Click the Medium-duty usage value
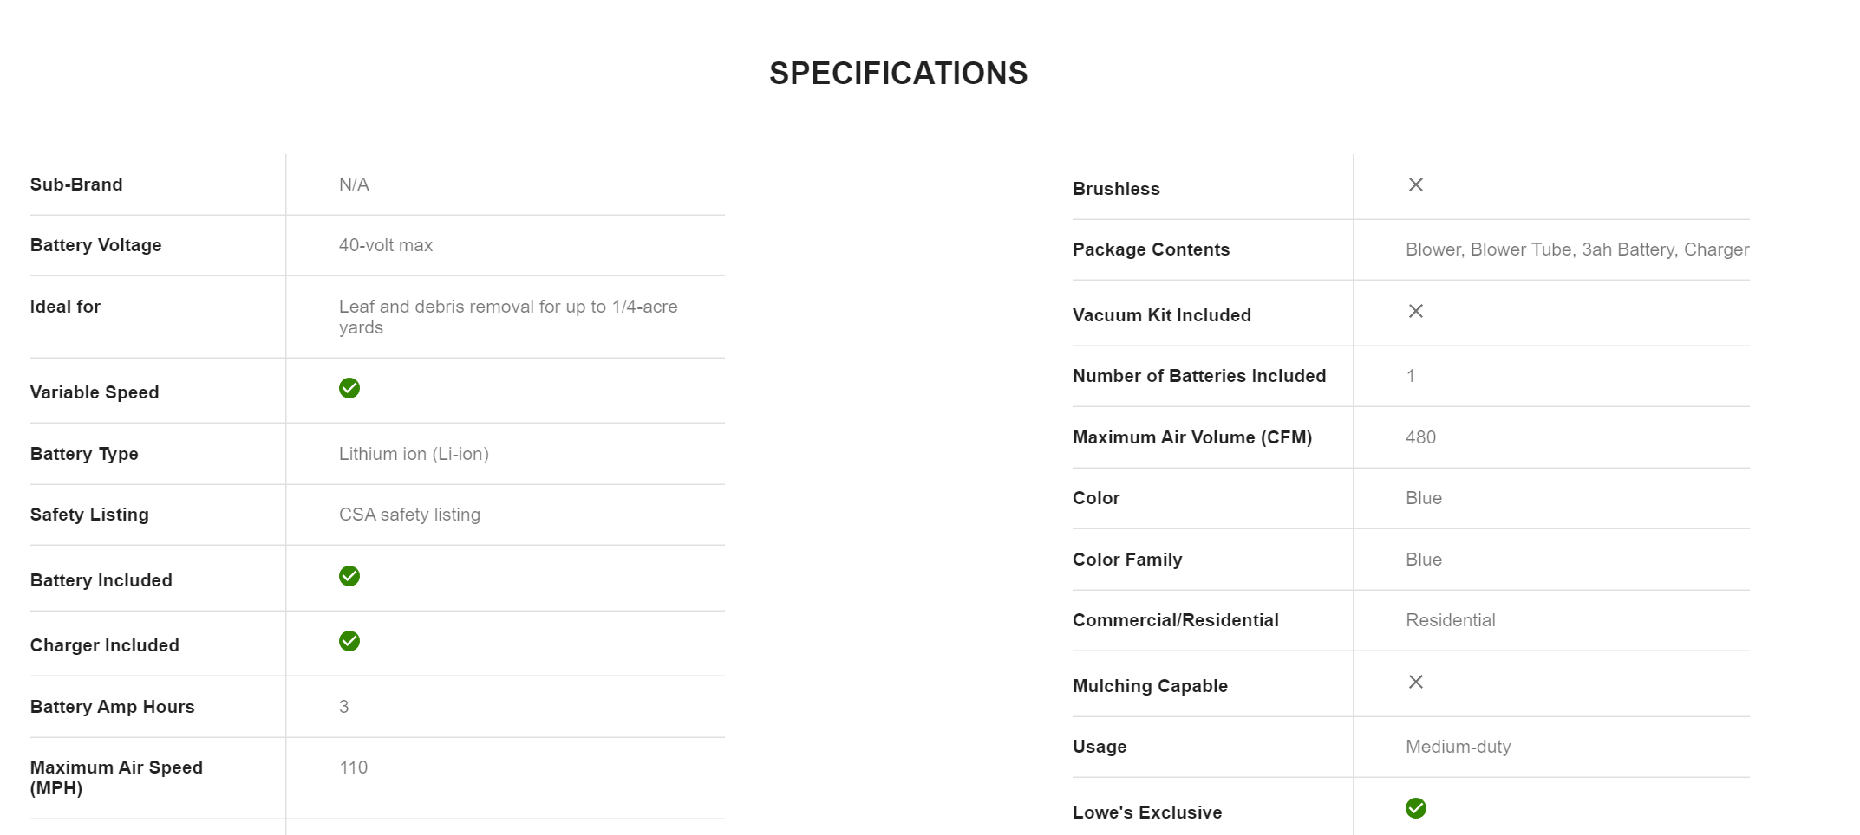 (x=1458, y=747)
